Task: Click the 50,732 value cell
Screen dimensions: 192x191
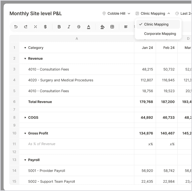Action: 167,69
